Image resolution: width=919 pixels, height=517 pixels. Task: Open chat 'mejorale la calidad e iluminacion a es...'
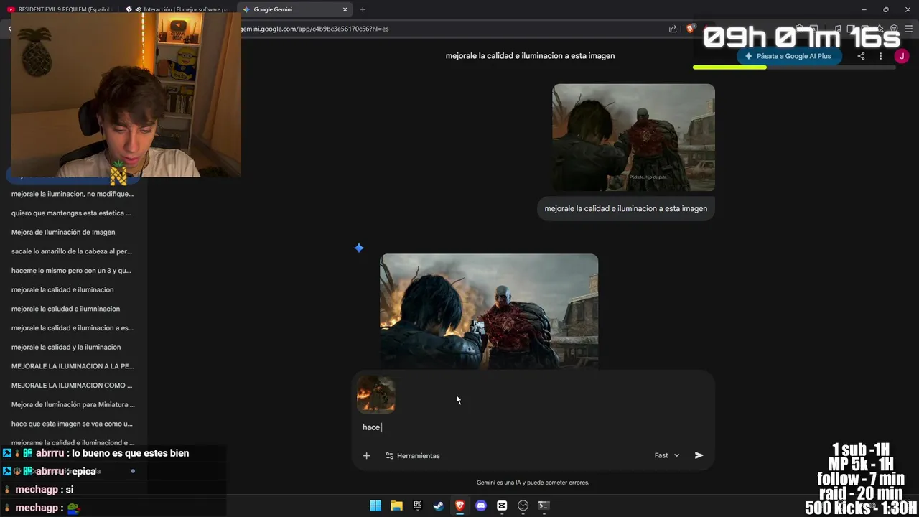coord(73,328)
